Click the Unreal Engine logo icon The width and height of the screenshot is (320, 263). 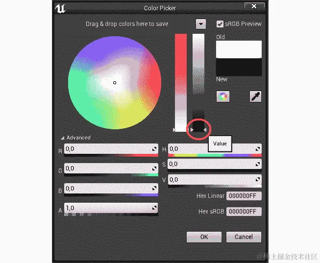click(60, 8)
